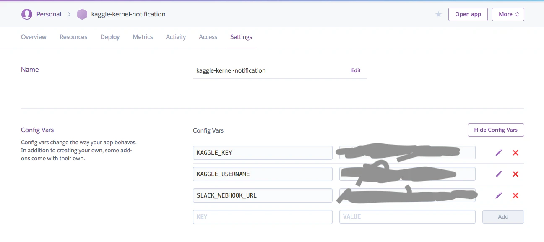Edit the KAGGLE_KEY config var pencil icon

pos(499,153)
